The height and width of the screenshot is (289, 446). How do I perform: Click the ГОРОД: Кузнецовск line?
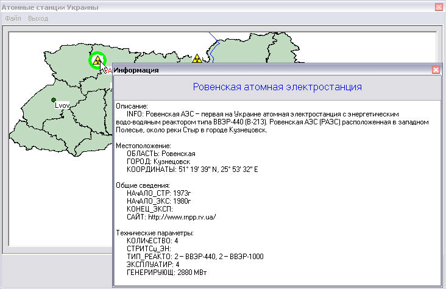click(158, 162)
